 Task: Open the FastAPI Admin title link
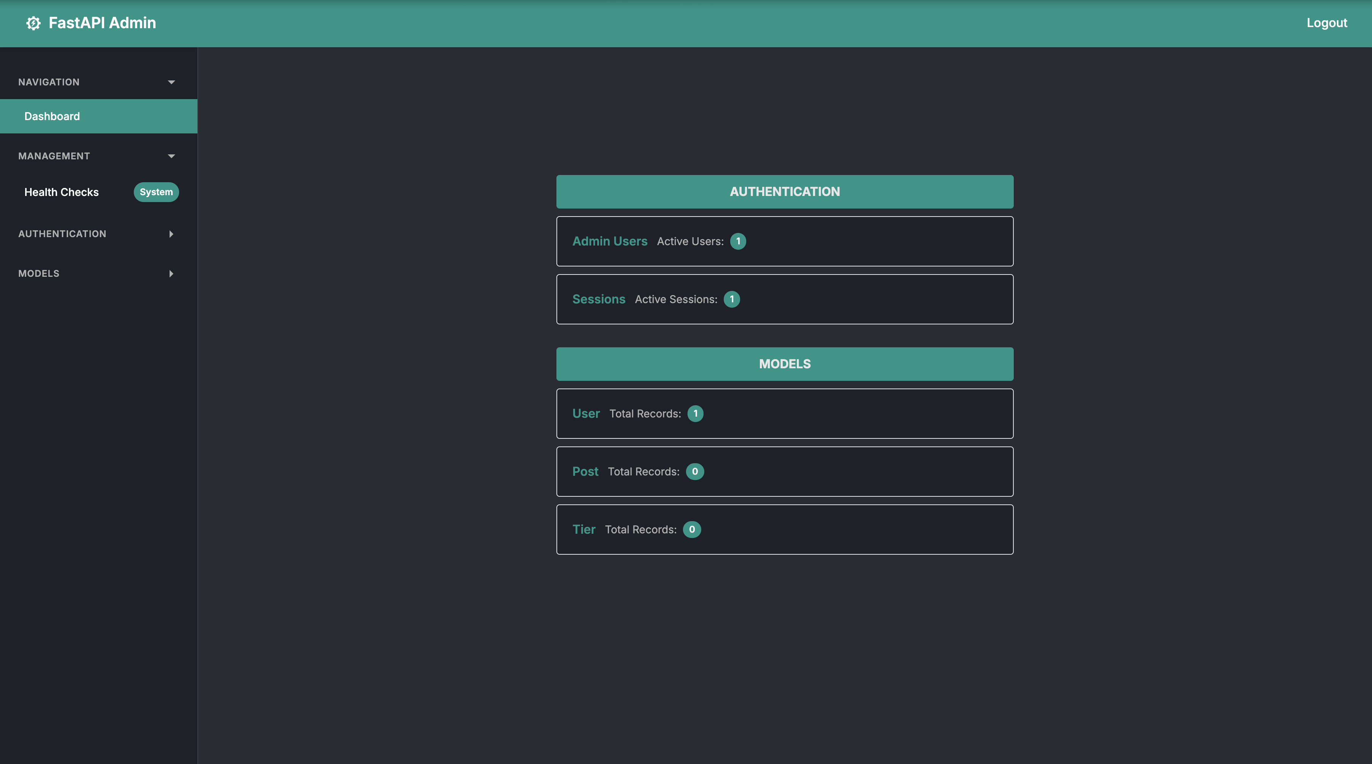[102, 23]
